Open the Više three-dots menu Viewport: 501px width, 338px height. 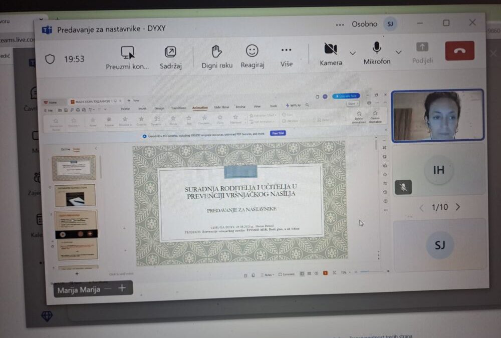click(286, 51)
